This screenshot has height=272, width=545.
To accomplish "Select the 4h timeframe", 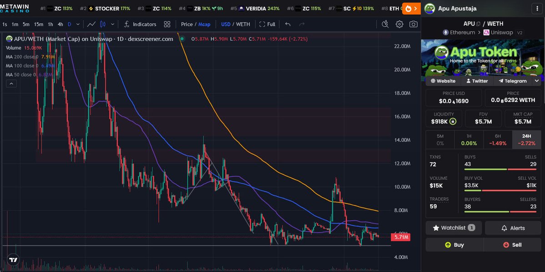I will [60, 24].
